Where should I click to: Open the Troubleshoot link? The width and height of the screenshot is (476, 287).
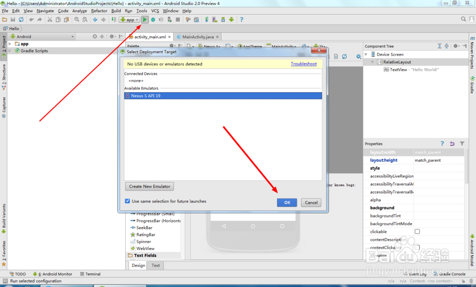pos(304,64)
